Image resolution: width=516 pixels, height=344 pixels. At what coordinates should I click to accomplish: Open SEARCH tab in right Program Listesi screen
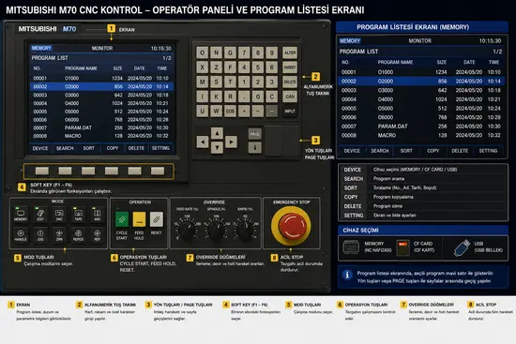point(380,151)
